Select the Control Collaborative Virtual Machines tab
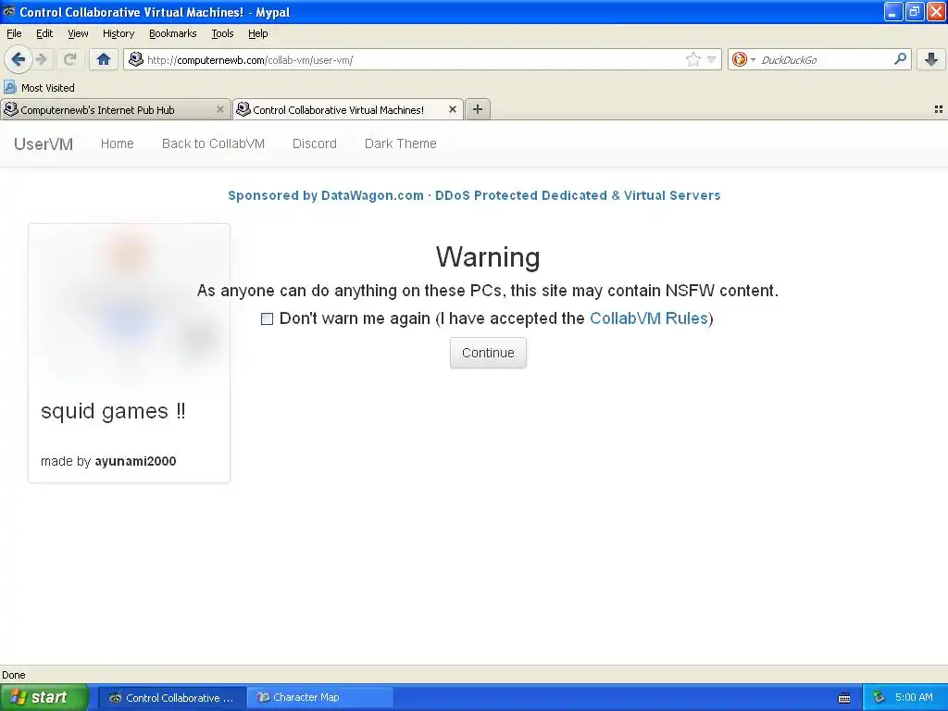The image size is (948, 711). click(x=348, y=109)
